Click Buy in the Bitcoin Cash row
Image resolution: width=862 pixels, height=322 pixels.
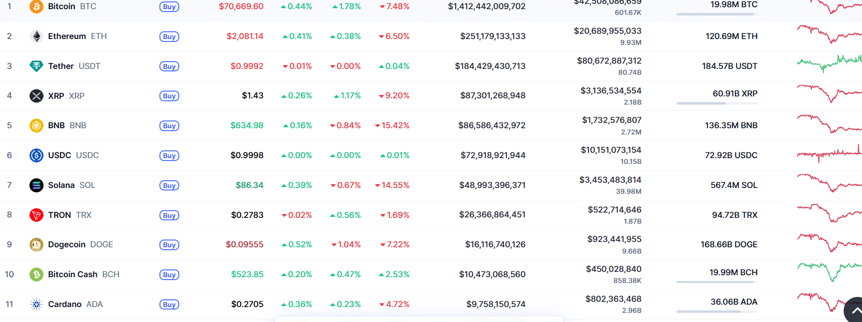(169, 275)
